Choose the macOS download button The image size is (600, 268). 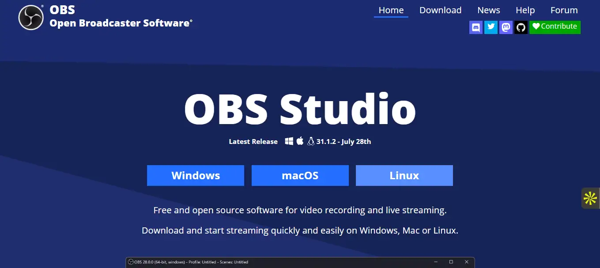tap(300, 175)
